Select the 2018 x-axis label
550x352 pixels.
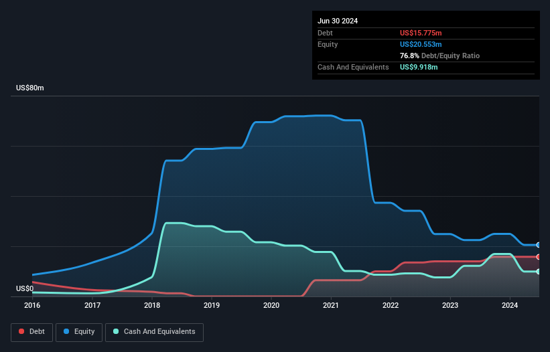click(x=152, y=305)
